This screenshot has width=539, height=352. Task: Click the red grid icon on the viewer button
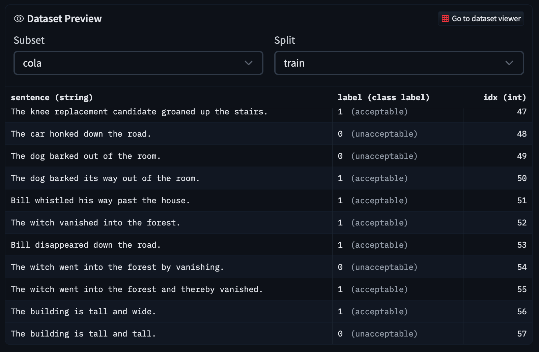(445, 19)
